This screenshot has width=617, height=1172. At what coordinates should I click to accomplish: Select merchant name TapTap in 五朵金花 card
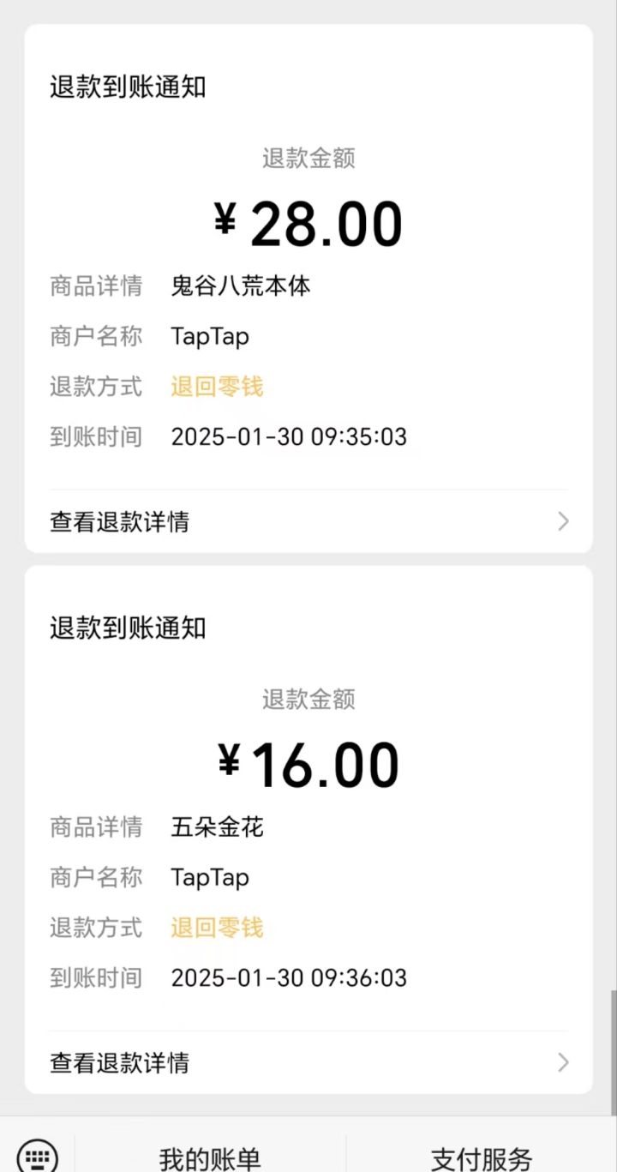coord(210,877)
